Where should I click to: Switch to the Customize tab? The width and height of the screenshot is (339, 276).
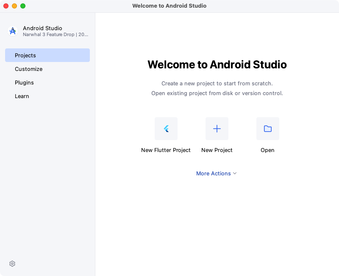tap(47, 69)
